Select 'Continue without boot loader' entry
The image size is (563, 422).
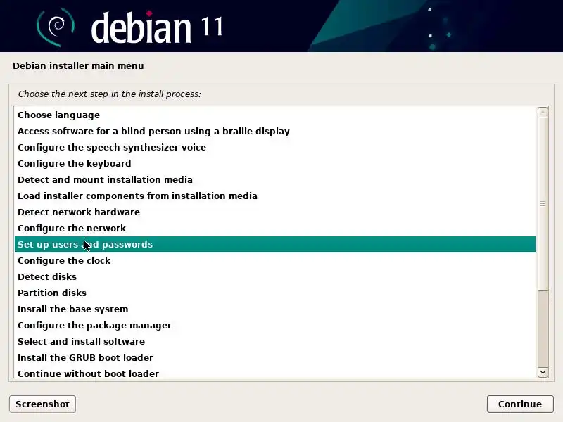pyautogui.click(x=275, y=372)
